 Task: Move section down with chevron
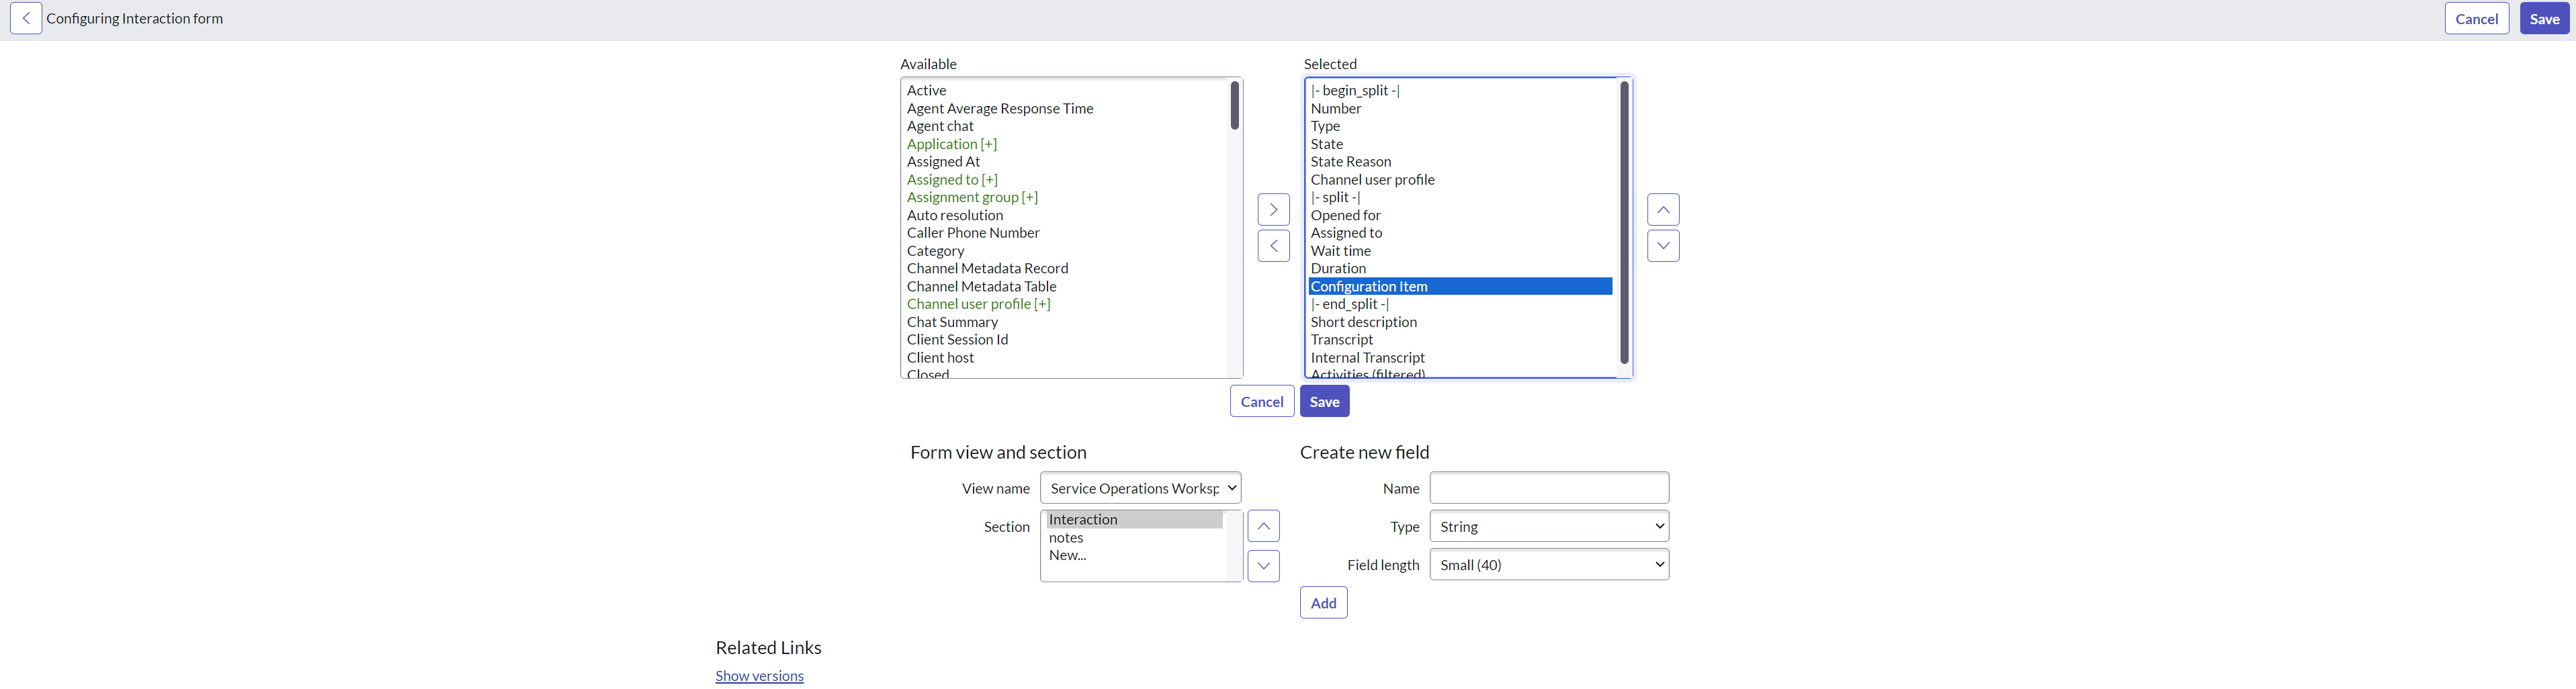pos(1263,566)
